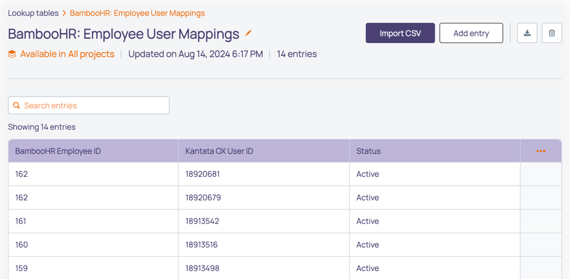The width and height of the screenshot is (570, 279).
Task: Click the magnifier icon in search box
Action: coord(16,106)
